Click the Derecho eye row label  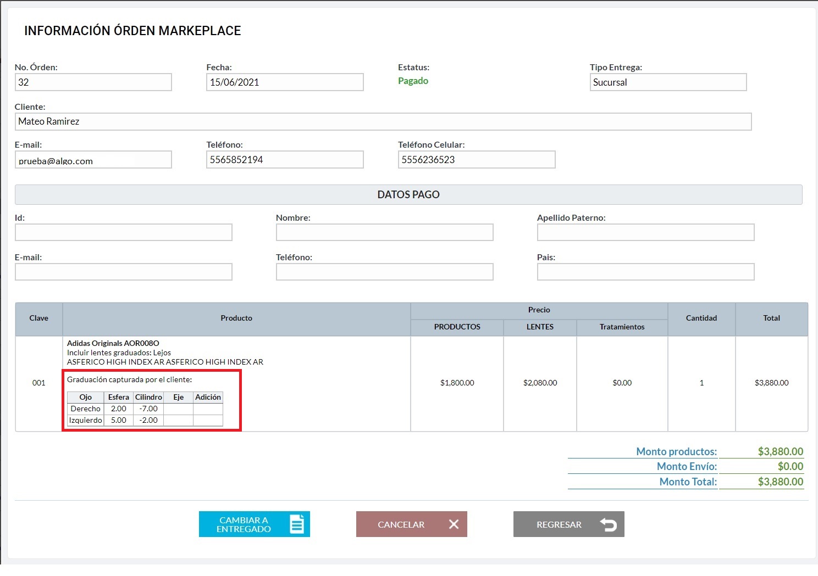tap(86, 409)
